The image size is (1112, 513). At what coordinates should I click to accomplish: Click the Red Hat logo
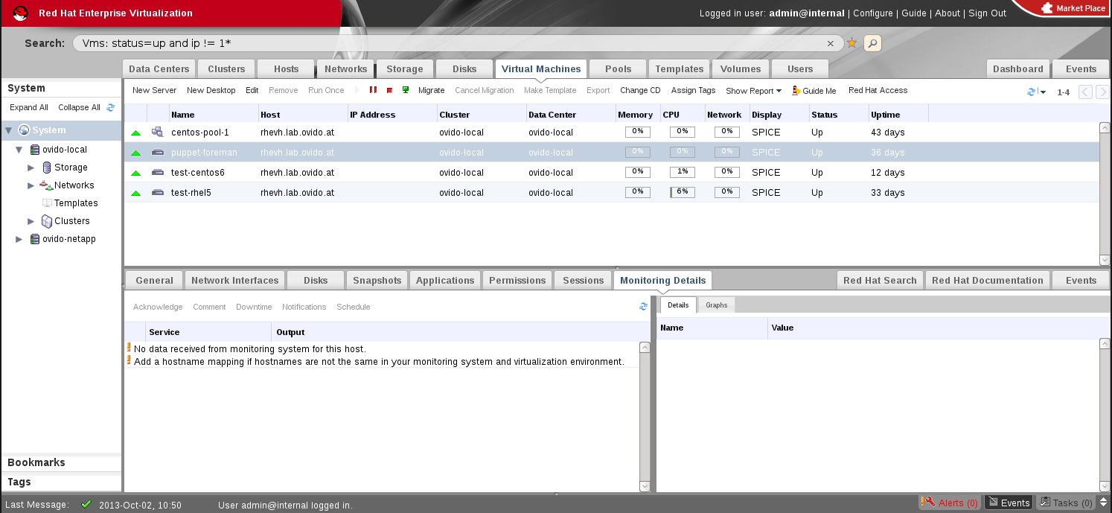(20, 13)
